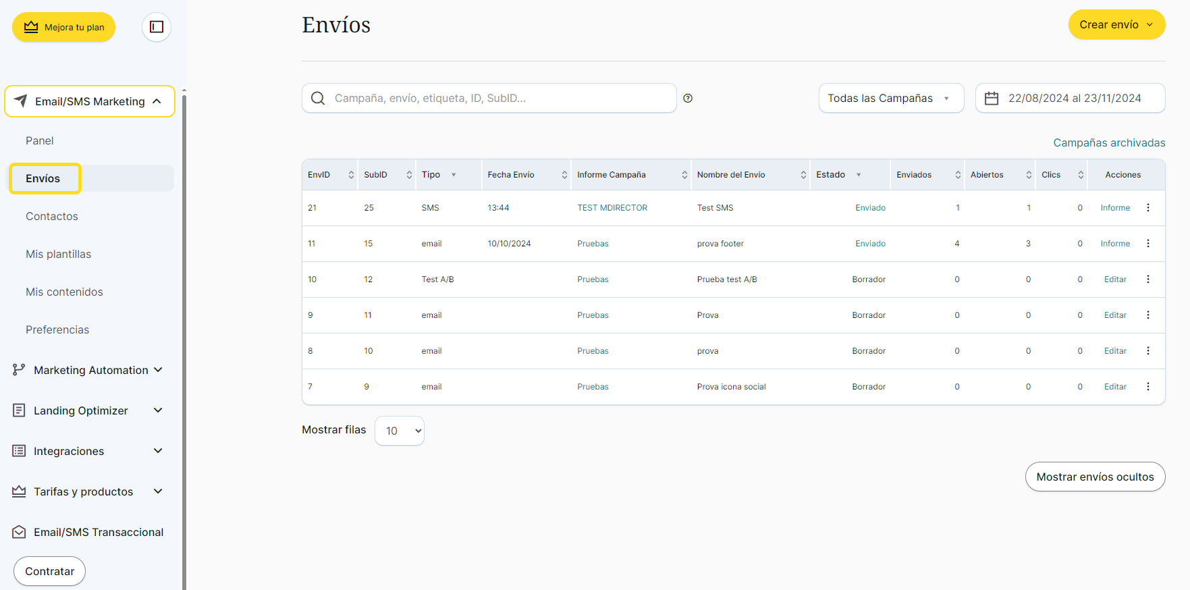1190x590 pixels.
Task: Open the date range calendar picker
Action: (x=1070, y=99)
